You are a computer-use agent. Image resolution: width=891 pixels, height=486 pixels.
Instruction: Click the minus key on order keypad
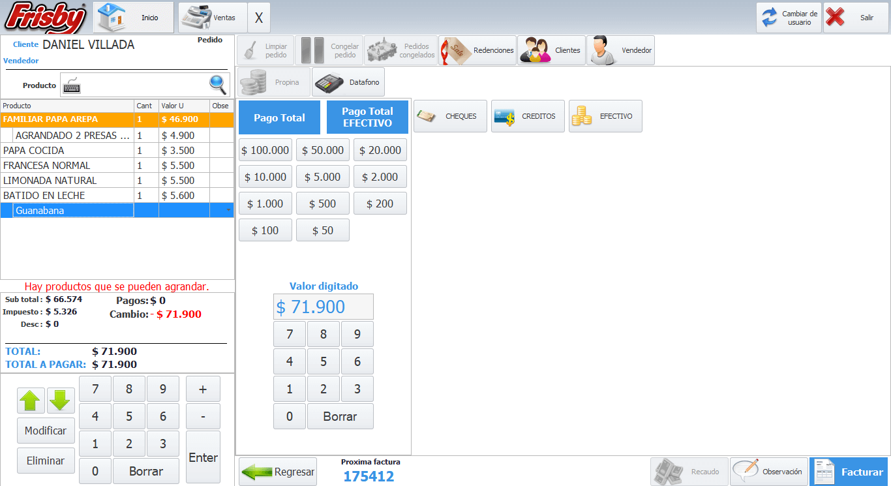(203, 416)
